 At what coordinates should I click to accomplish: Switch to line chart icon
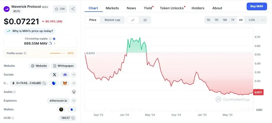[133, 20]
